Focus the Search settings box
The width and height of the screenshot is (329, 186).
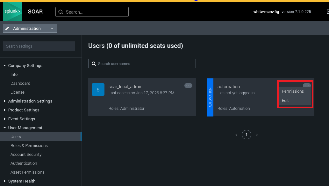pos(39,46)
